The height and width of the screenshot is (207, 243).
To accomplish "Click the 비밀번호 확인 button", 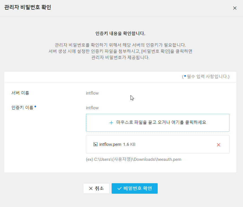I will click(x=134, y=188).
